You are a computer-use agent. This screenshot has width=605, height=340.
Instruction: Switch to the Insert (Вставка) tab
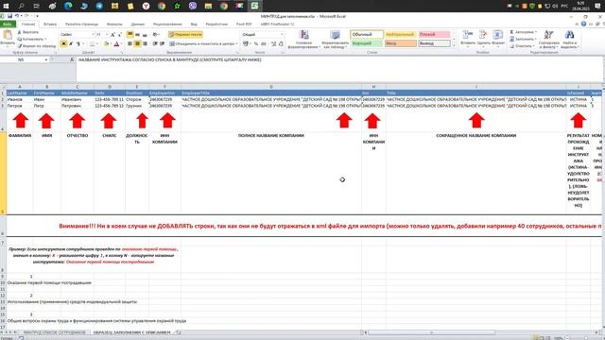(50, 24)
